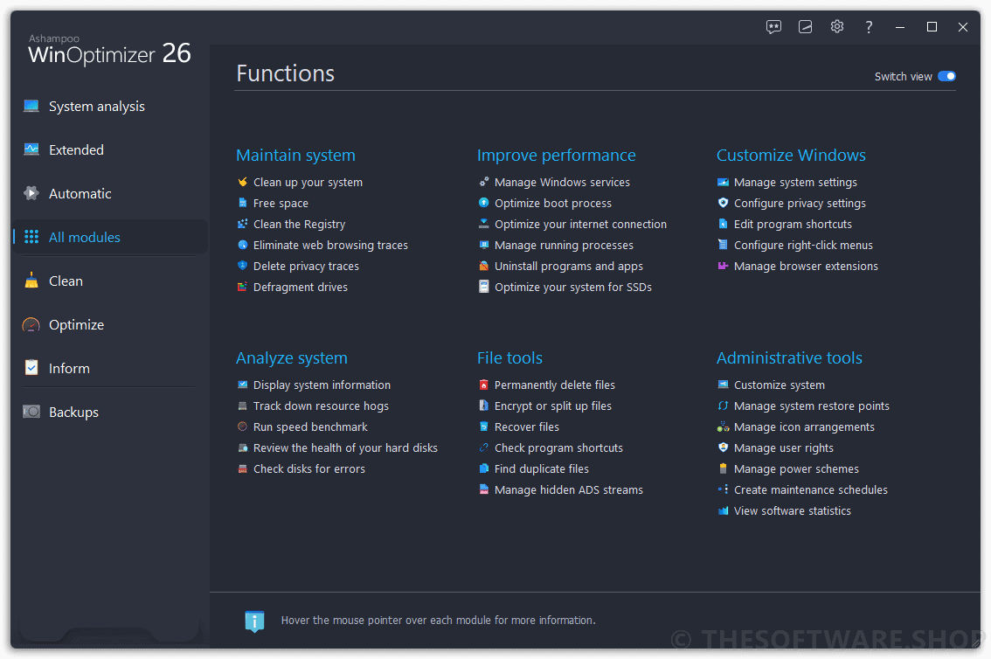Open Backups section in sidebar
Viewport: 991px width, 659px height.
(110, 412)
